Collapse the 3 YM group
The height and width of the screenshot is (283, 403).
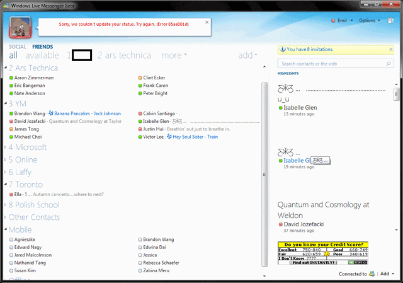pyautogui.click(x=6, y=103)
